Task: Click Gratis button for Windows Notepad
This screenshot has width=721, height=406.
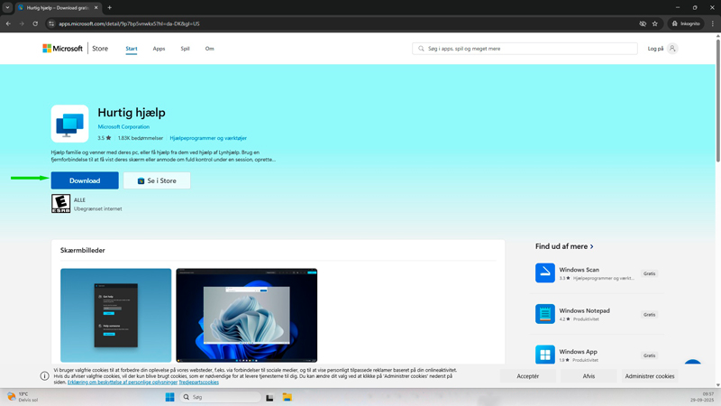Action: click(x=649, y=314)
